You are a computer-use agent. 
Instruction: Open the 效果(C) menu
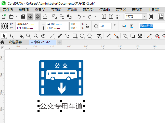point(88,10)
